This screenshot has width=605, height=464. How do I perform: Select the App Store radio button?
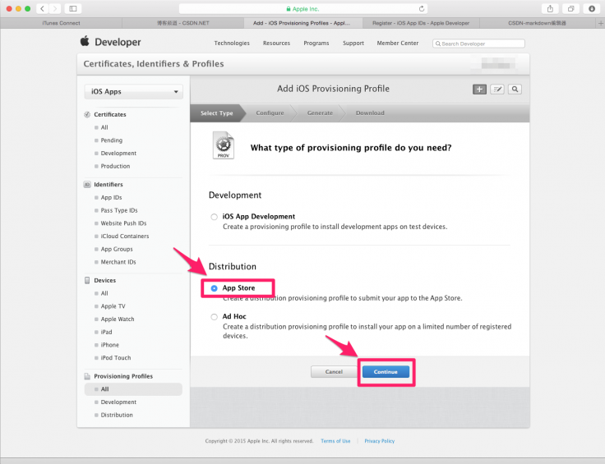pos(215,288)
